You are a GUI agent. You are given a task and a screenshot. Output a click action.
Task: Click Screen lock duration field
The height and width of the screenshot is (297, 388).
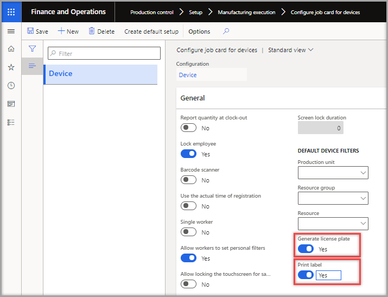tap(321, 128)
